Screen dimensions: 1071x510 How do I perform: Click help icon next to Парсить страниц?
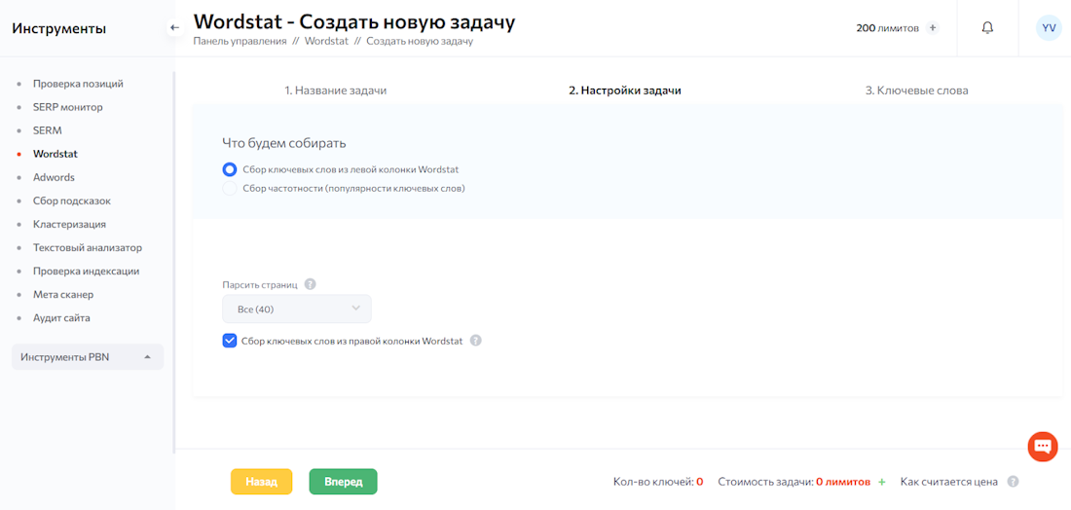310,285
